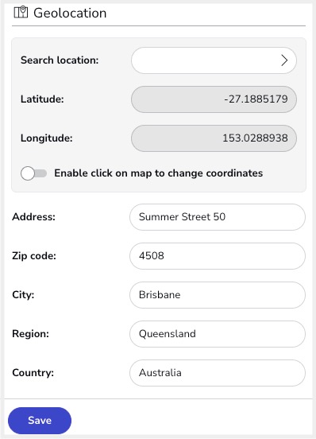
Task: Click the 'Latitude:' label
Action: point(42,99)
